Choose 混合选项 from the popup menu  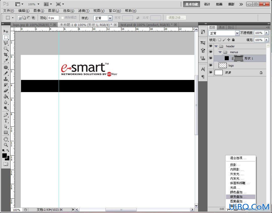[x=240, y=158]
